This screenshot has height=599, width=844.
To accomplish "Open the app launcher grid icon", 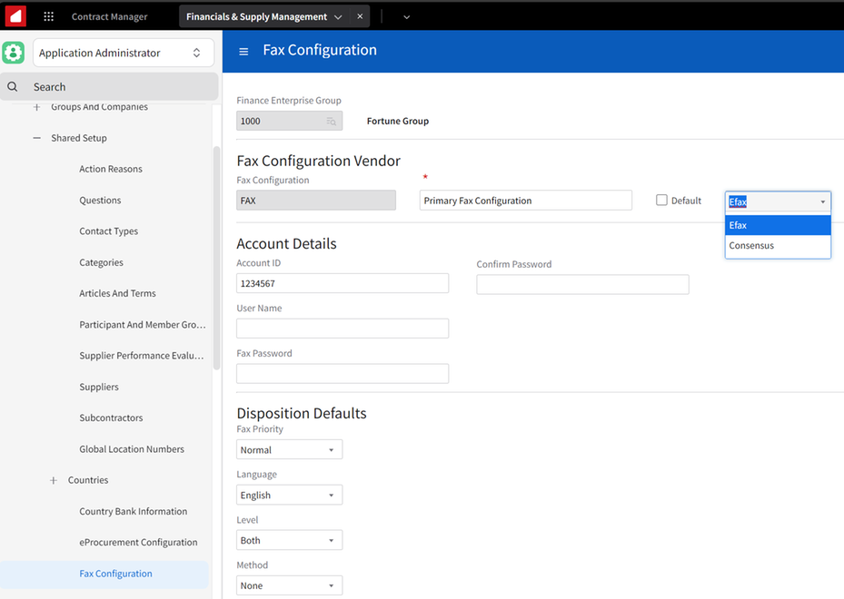I will 49,15.
